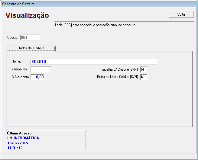Screen dimensions: 198x160
Task: Click the Alternativo label
Action: (x=20, y=69)
